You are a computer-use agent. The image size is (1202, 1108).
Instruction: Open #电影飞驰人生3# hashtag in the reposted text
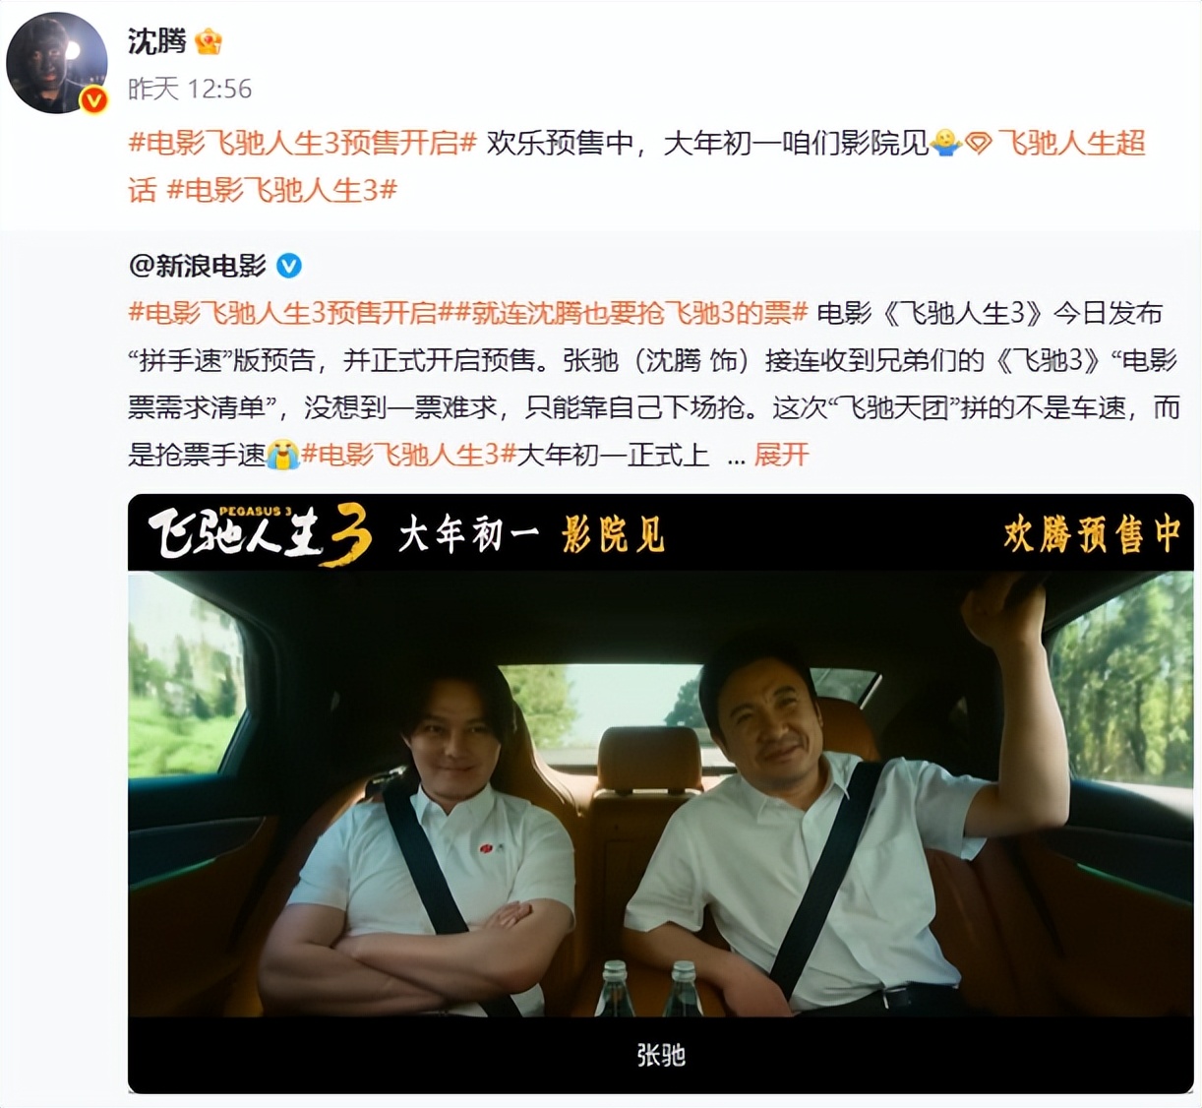point(408,455)
